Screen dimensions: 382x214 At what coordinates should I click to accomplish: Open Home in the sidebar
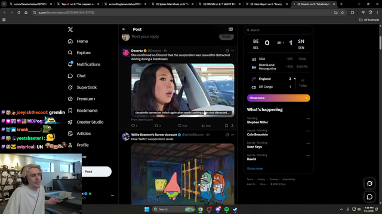[78, 41]
